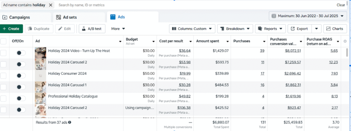This screenshot has width=351, height=131.
Task: Open the Amount spent column dropdown
Action: click(x=228, y=41)
